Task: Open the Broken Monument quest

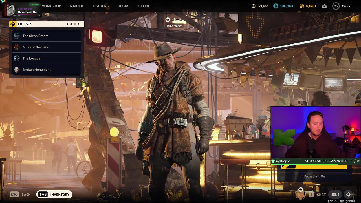Action: click(x=47, y=70)
